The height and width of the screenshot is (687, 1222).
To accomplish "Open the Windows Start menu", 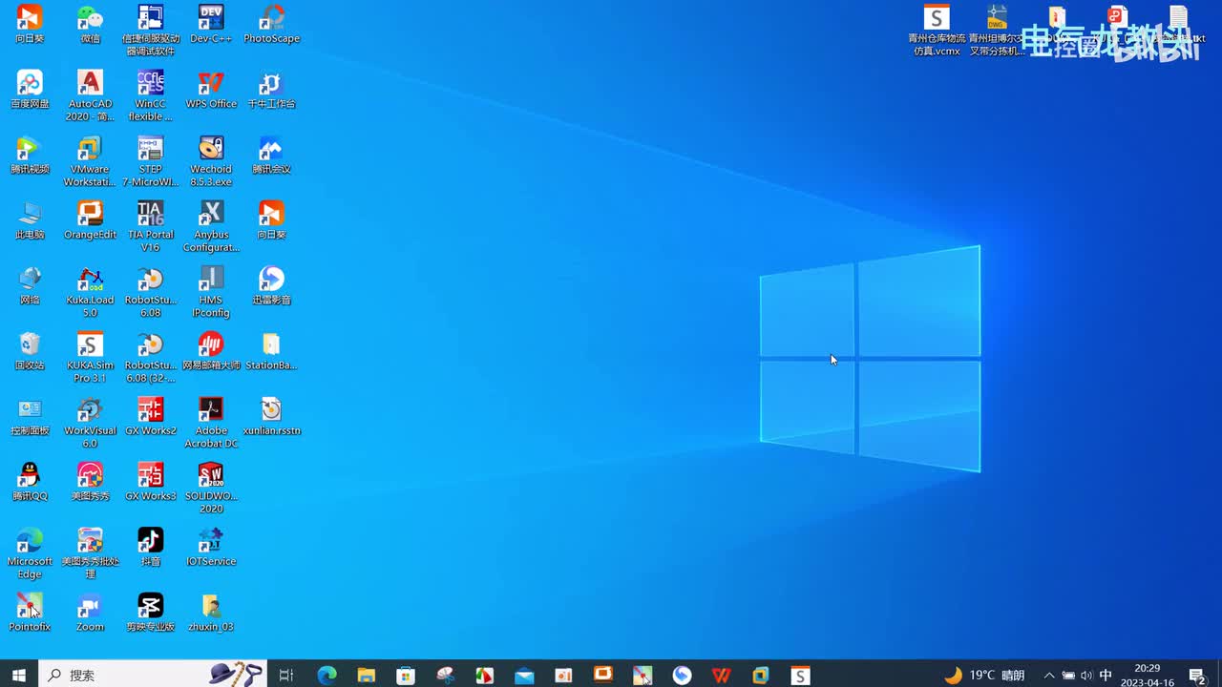I will click(19, 676).
